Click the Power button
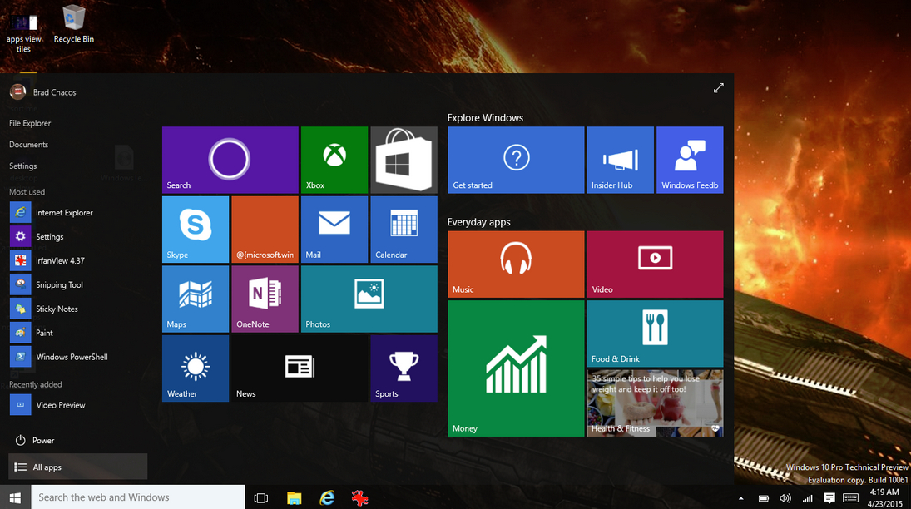911x509 pixels. 35,441
